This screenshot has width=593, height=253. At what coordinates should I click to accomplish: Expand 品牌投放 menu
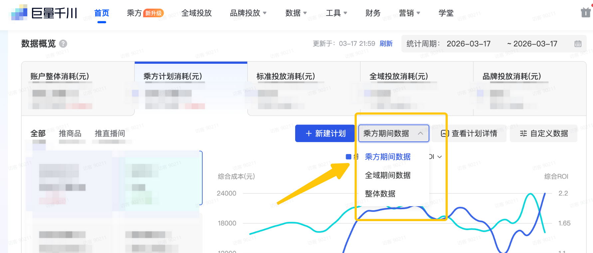(248, 13)
